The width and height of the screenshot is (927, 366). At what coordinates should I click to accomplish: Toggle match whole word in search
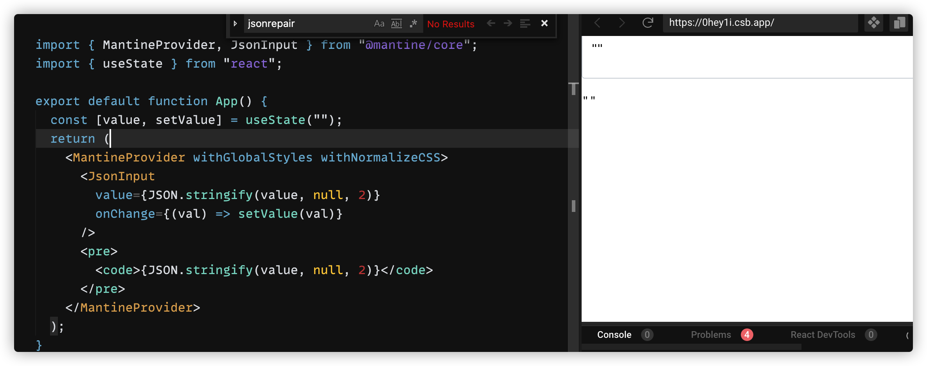tap(396, 23)
